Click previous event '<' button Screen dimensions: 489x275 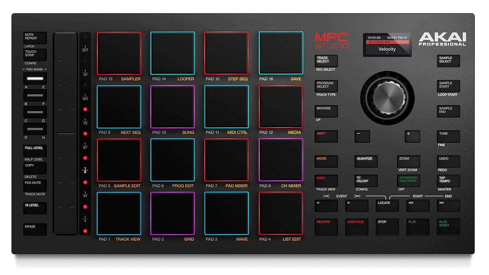point(326,206)
